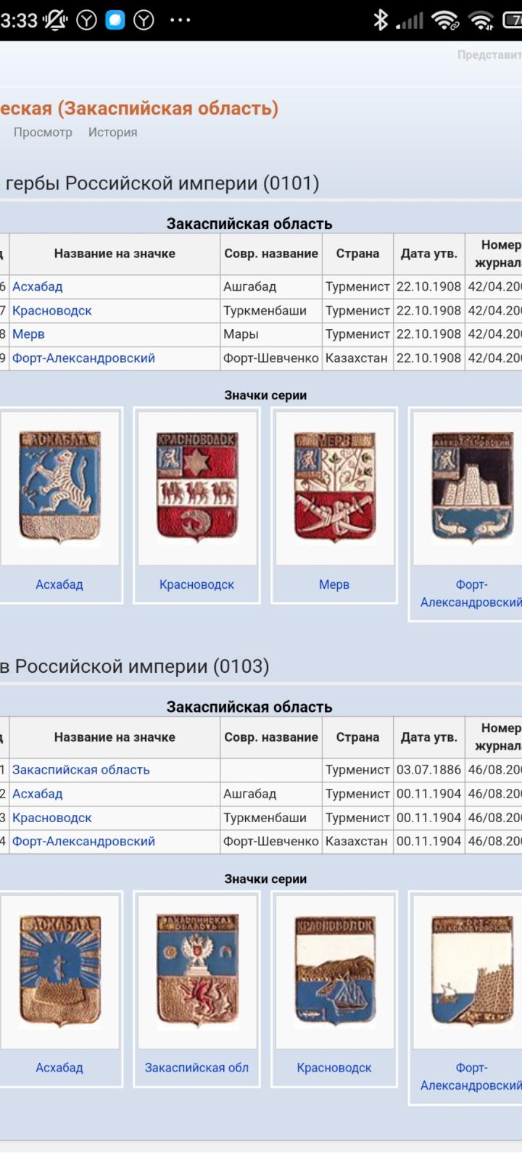Click the 03.07.1886 date cell
This screenshot has width=522, height=1160.
point(428,770)
